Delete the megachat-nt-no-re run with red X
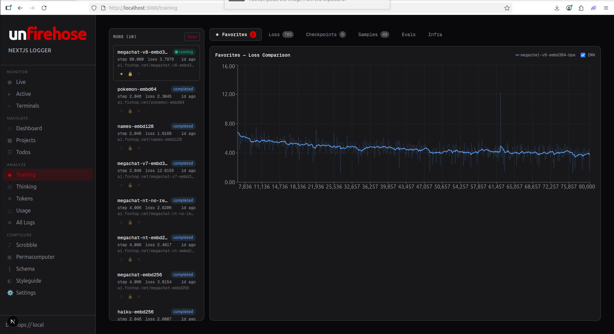Screen dimensions: 614x334 [x=139, y=222]
